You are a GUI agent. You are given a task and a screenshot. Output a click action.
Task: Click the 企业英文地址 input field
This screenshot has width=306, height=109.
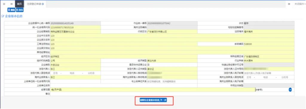pyautogui.click(x=172, y=48)
